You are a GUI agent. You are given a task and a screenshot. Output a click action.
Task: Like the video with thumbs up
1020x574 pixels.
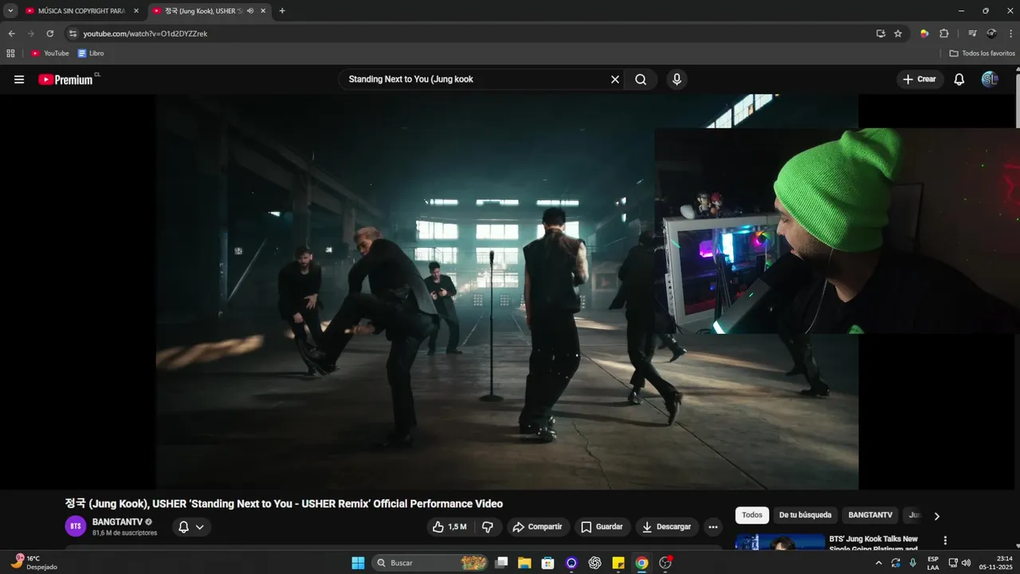(449, 527)
